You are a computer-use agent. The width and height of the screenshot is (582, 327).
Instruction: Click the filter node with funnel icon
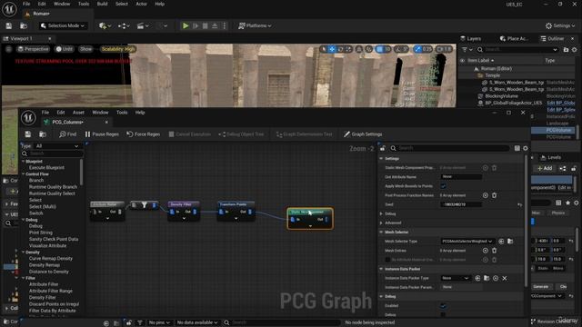144,205
